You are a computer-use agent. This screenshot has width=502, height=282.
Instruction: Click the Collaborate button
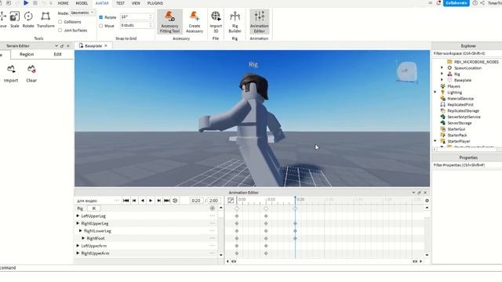click(x=457, y=3)
